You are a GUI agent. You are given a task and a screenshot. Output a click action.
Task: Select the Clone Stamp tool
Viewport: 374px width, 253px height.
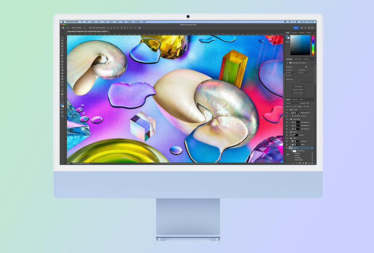(62, 61)
